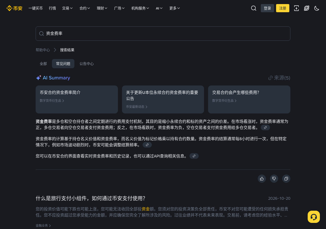The image size is (326, 229).
Task: Go to 帮助中心 breadcrumb link
Action: click(x=43, y=50)
